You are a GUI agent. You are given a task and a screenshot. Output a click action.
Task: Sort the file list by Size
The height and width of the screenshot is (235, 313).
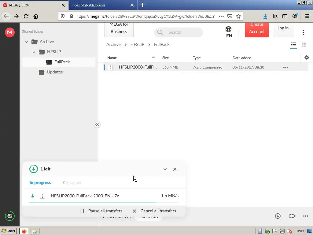point(165,58)
